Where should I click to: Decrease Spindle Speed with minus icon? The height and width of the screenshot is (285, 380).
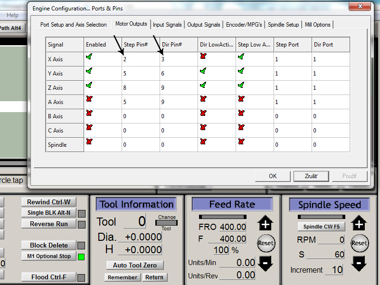359,262
